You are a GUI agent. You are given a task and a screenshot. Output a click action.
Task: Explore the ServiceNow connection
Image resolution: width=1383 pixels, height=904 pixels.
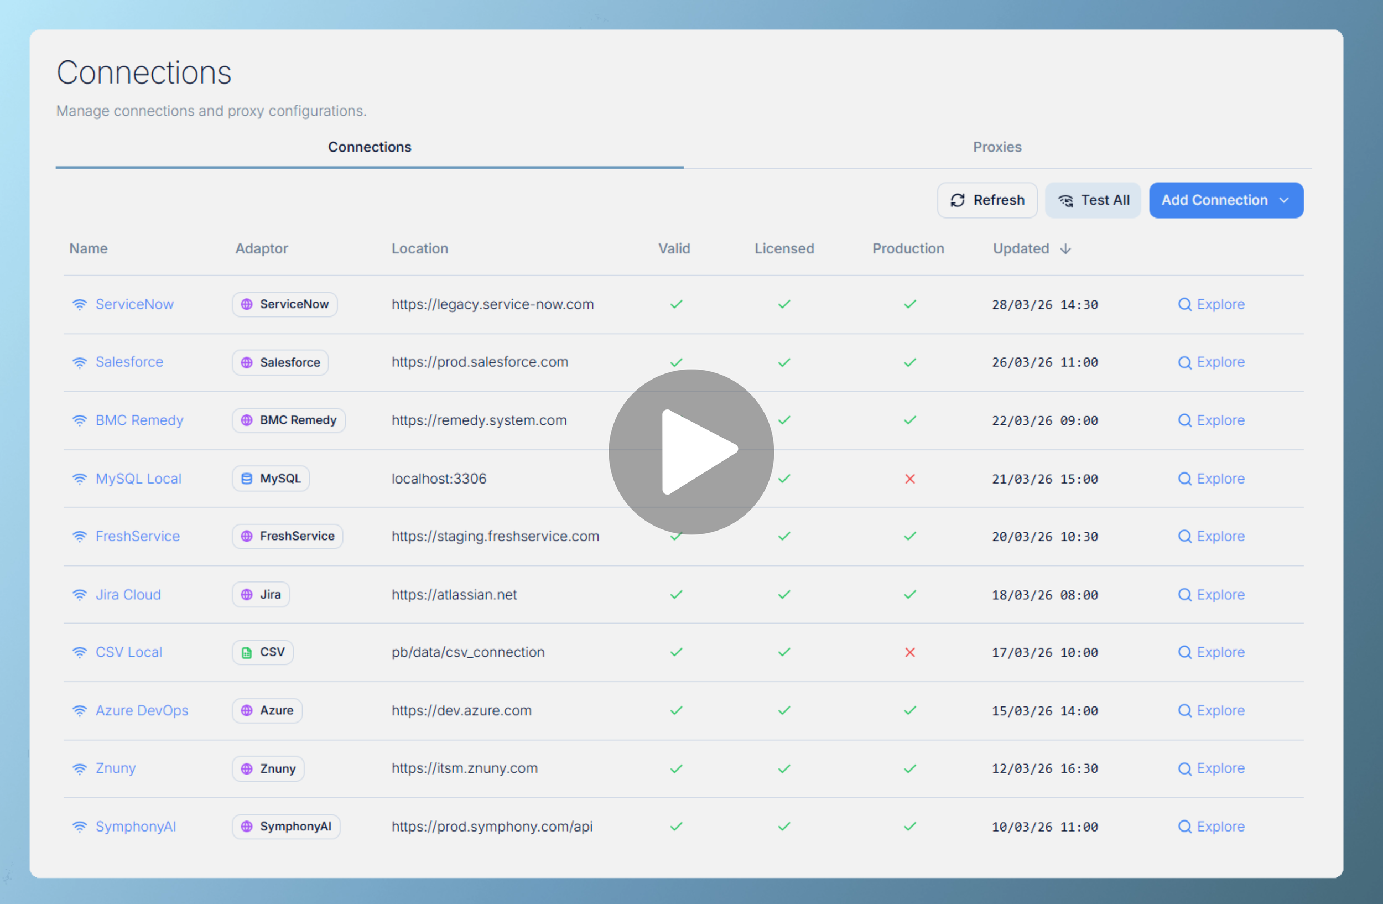point(1211,304)
